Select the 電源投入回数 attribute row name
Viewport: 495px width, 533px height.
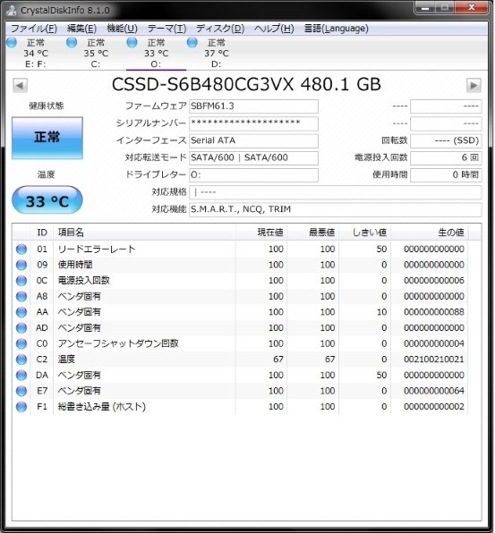point(83,281)
